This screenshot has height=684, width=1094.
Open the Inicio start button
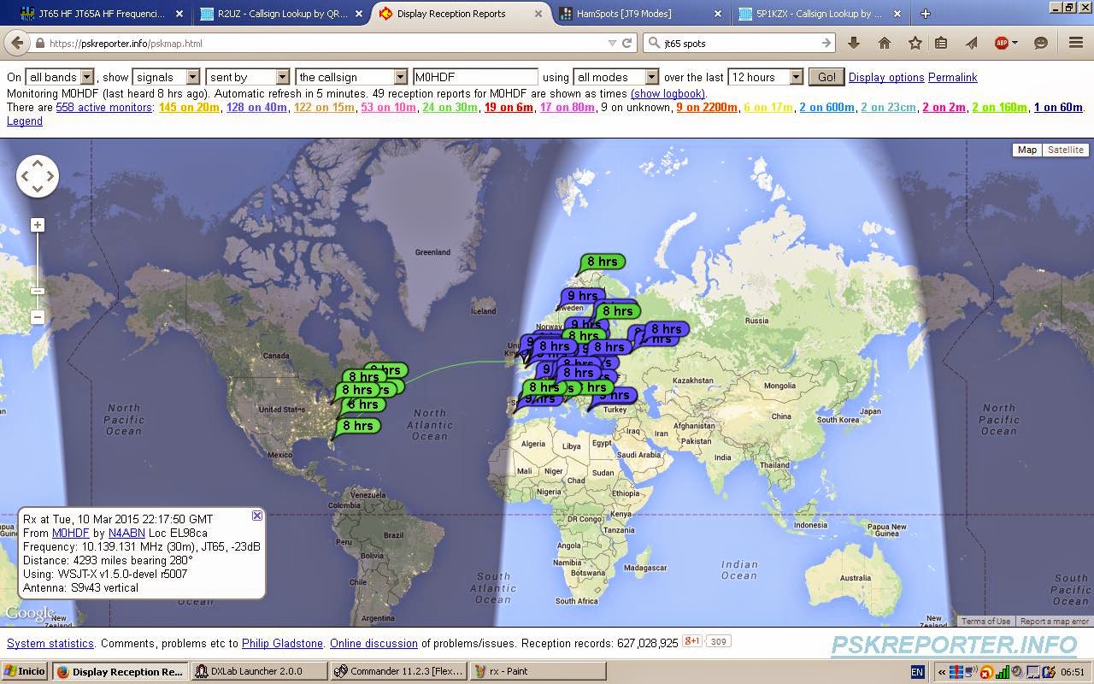(x=25, y=671)
